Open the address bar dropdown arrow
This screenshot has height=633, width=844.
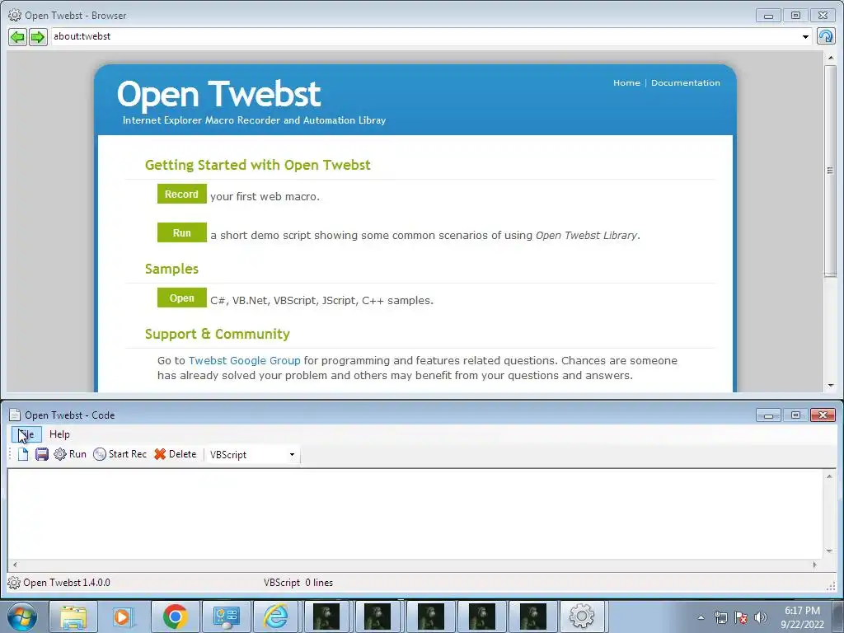805,36
